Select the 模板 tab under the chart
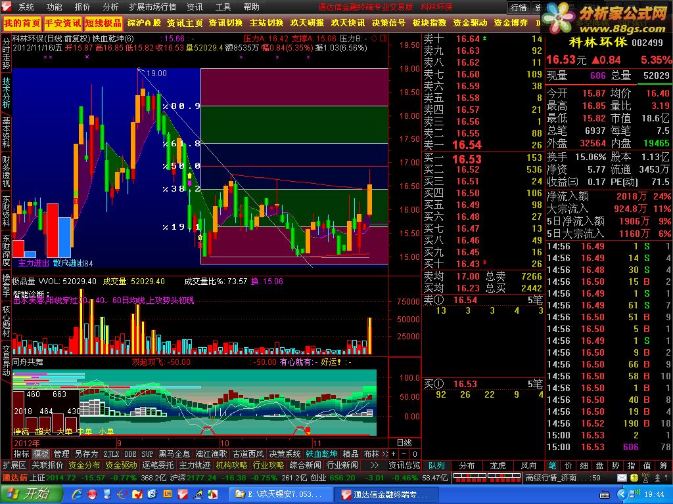The height and width of the screenshot is (504, 673). (41, 454)
